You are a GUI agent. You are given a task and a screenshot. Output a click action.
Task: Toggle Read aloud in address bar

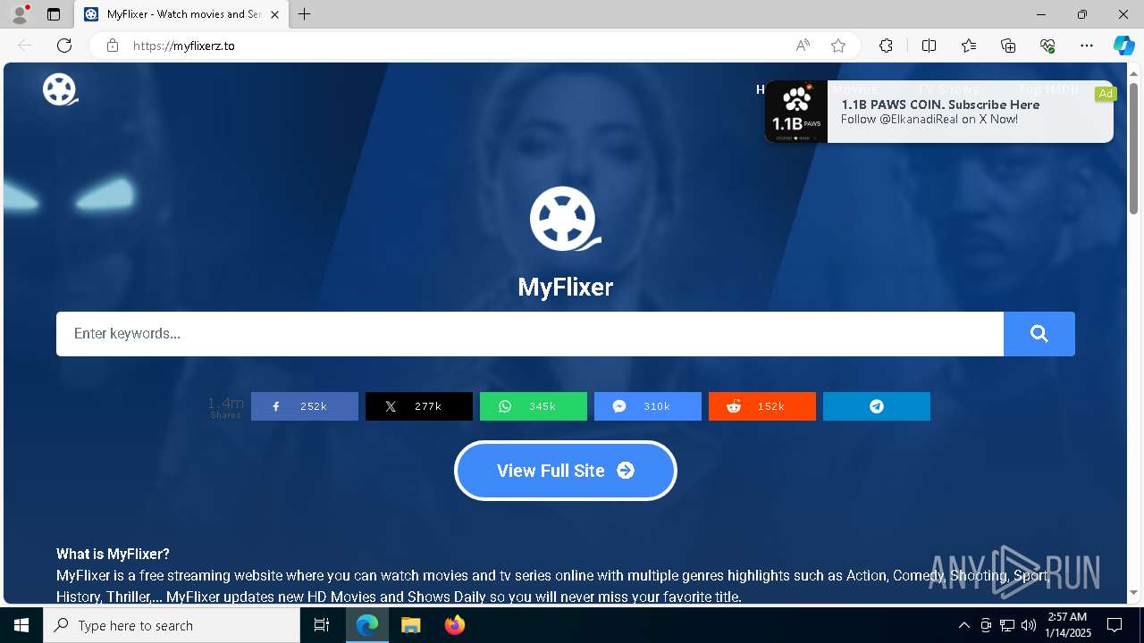[803, 46]
